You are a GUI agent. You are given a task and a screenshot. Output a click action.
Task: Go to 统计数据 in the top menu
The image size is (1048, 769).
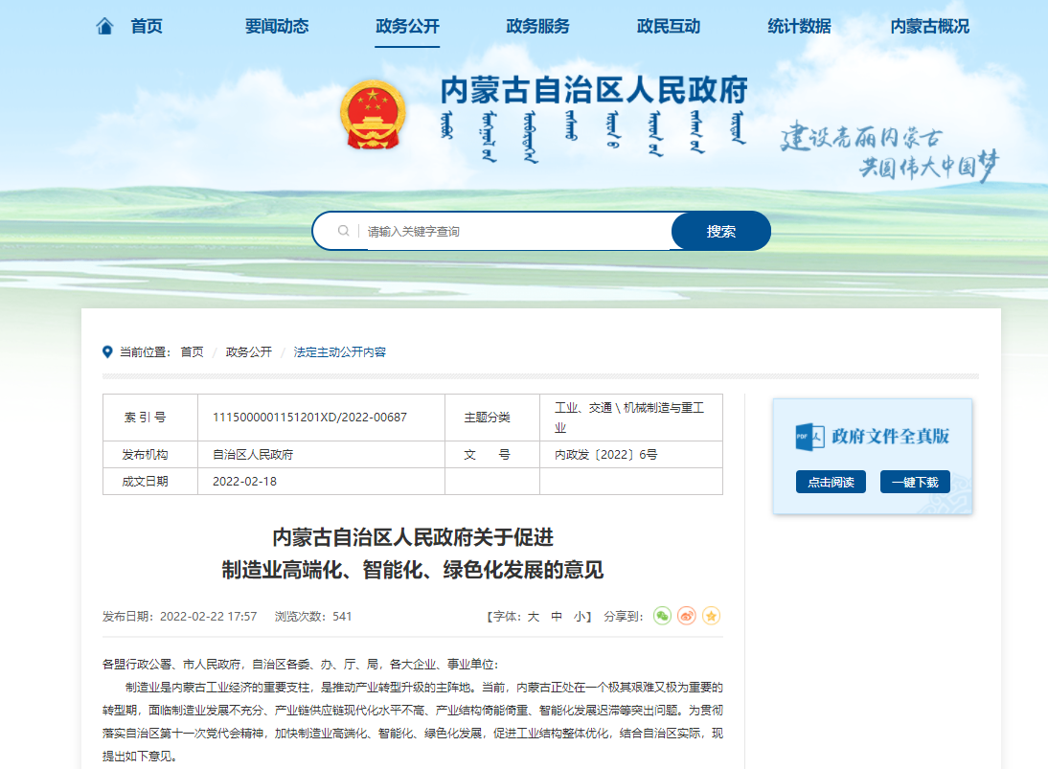click(799, 26)
